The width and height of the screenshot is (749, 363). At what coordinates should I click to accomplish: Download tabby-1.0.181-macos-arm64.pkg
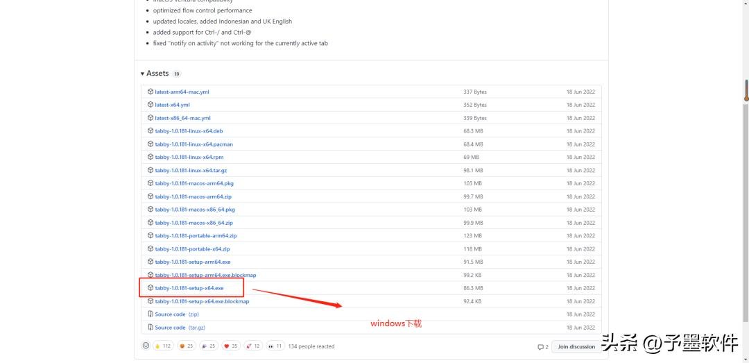194,183
